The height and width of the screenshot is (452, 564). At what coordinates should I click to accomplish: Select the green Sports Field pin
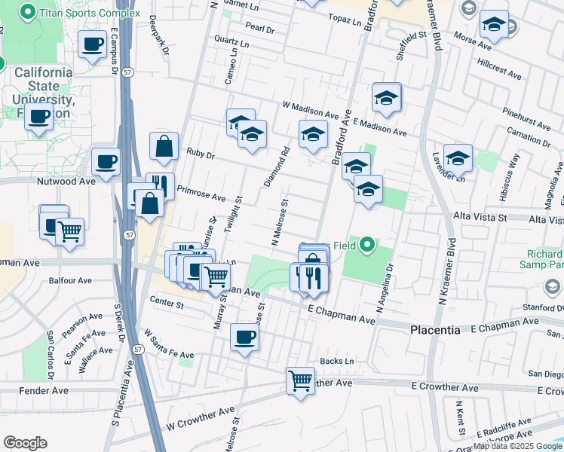tap(367, 246)
